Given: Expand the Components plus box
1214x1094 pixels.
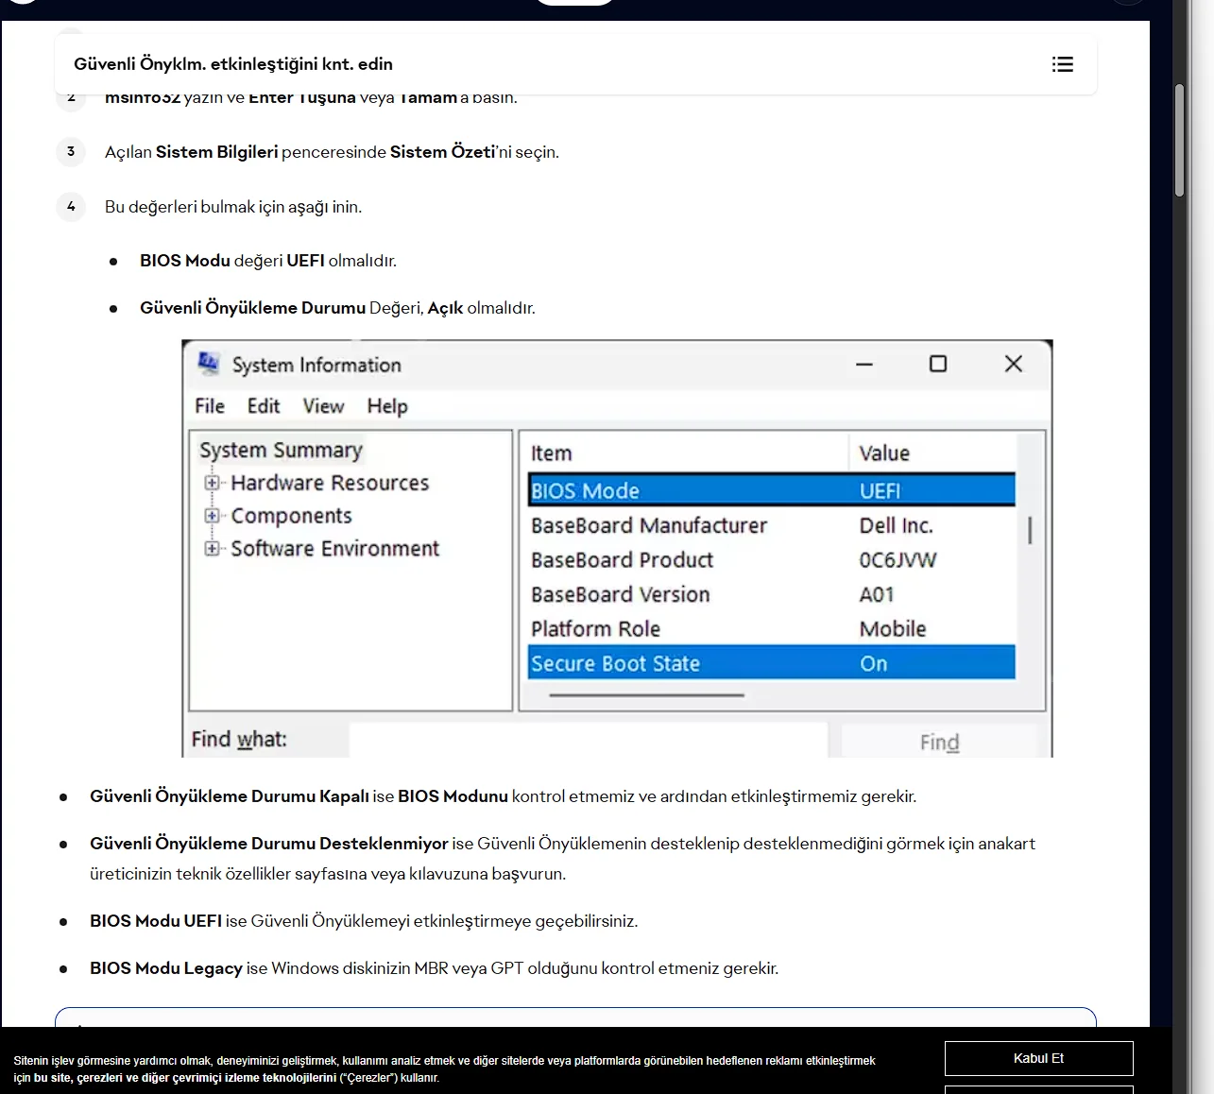Looking at the screenshot, I should [212, 516].
